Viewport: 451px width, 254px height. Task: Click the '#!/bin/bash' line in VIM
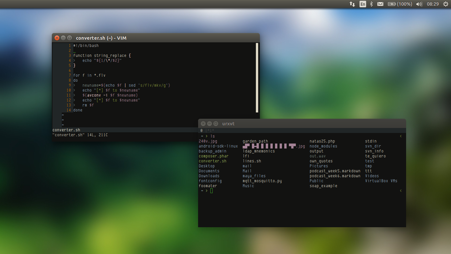point(86,46)
